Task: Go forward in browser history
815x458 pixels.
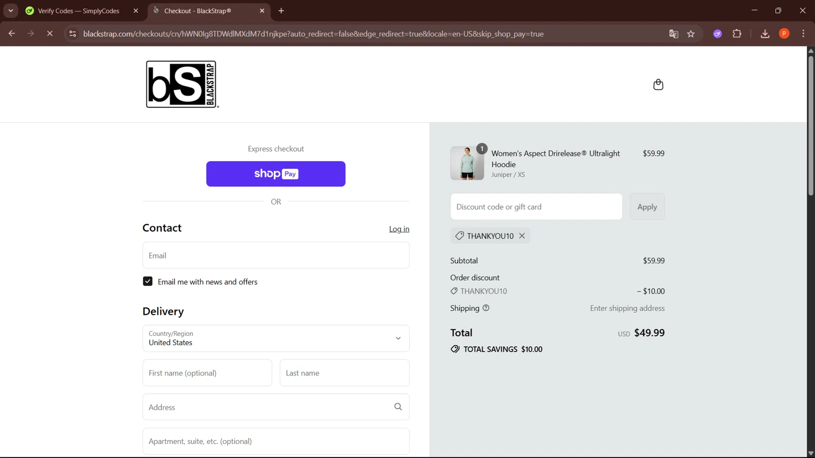Action: tap(30, 34)
